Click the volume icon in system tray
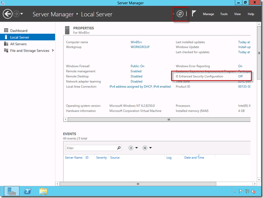Viewport: 263px width, 198px height. (x=253, y=191)
